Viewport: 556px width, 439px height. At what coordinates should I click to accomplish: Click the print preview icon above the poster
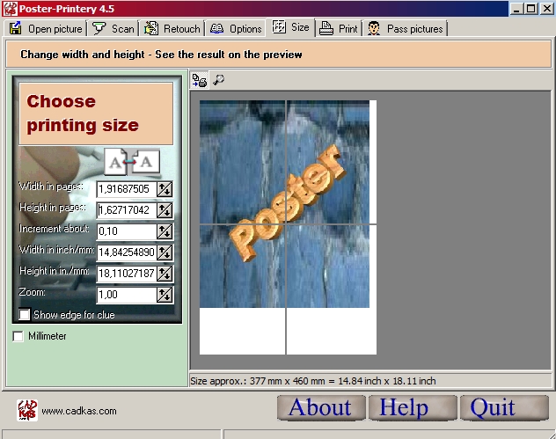[x=200, y=81]
